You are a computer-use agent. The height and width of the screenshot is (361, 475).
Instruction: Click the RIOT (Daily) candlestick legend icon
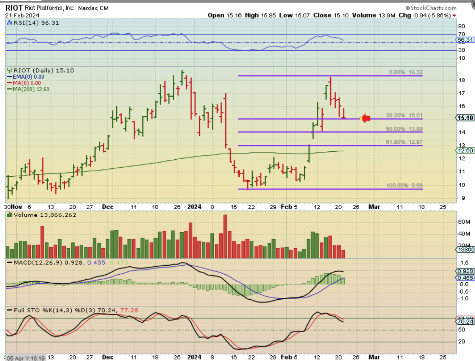click(10, 70)
